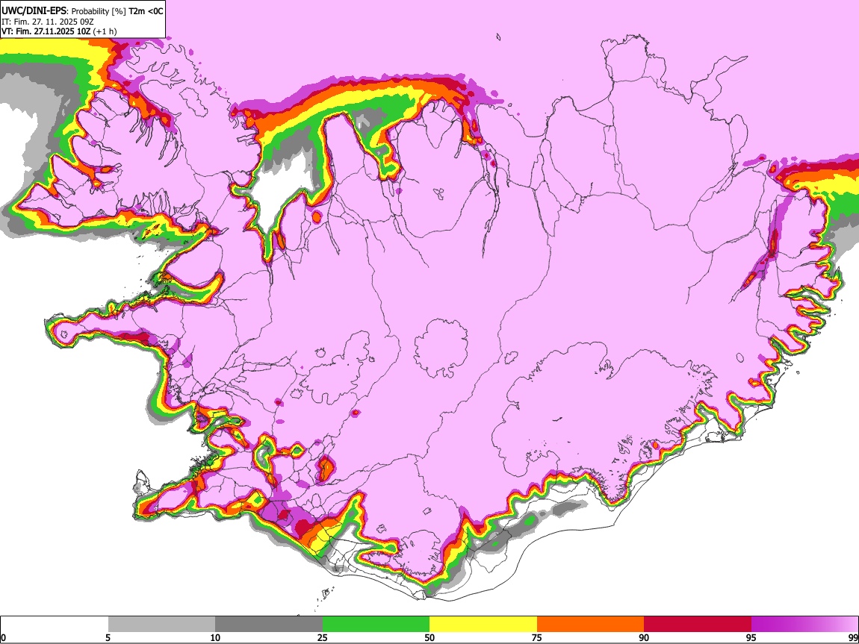Click the dark gray 10–25 legend swatch
Image resolution: width=859 pixels, height=644 pixels.
269,625
